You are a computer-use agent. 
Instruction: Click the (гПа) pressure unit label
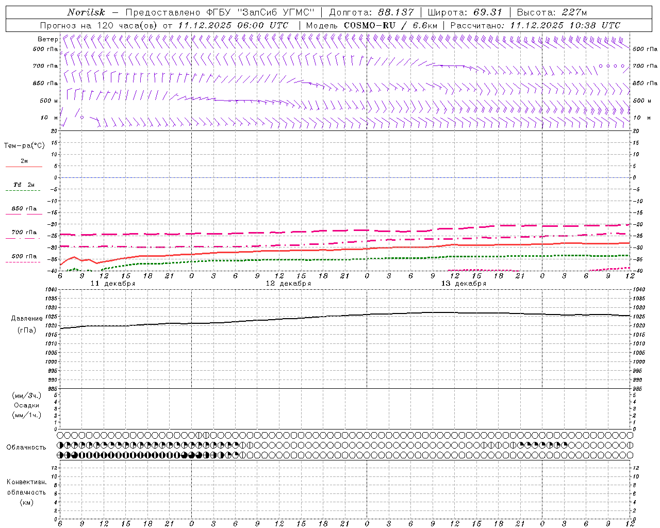click(27, 330)
